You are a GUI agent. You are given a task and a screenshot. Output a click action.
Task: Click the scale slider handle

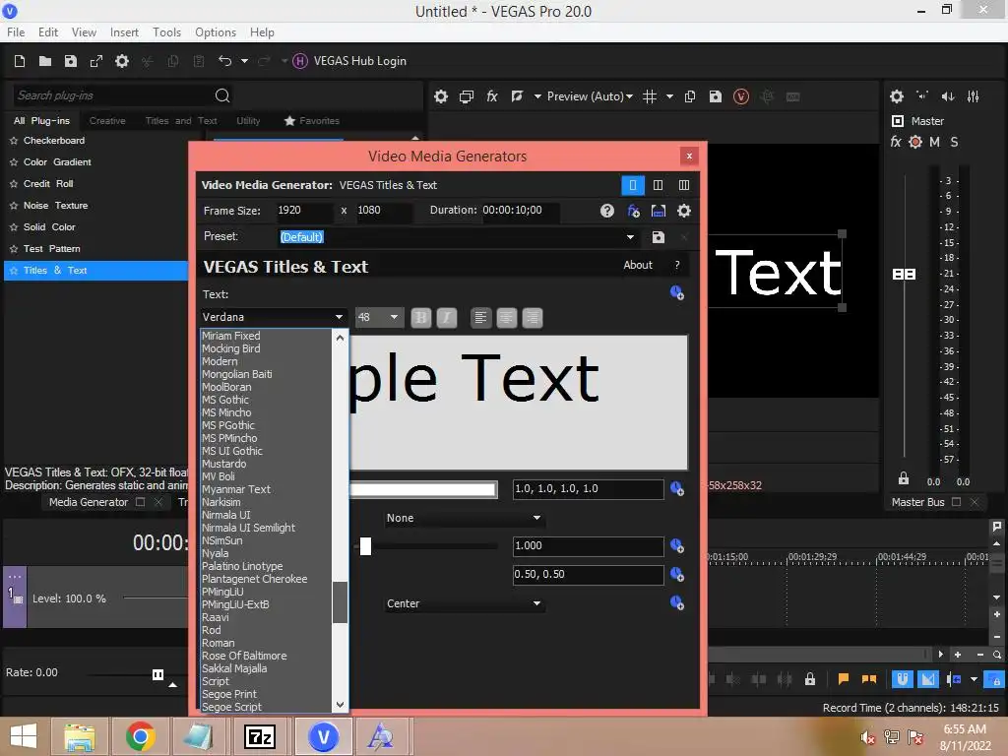click(365, 546)
